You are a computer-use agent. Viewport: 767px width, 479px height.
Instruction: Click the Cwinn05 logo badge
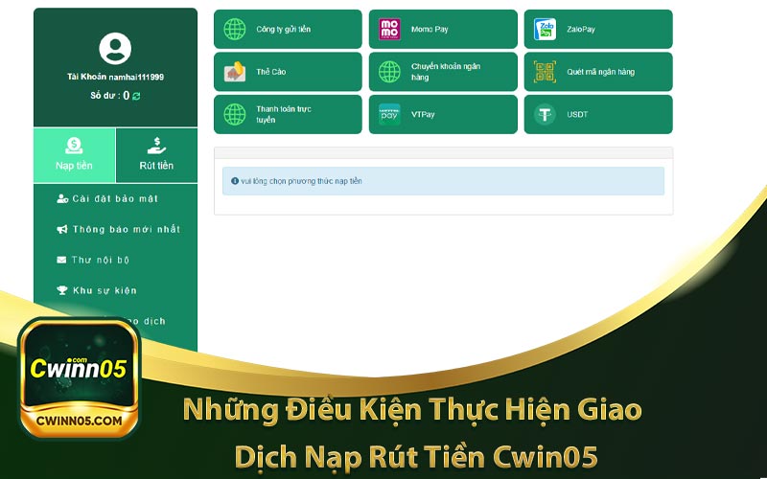click(x=80, y=378)
